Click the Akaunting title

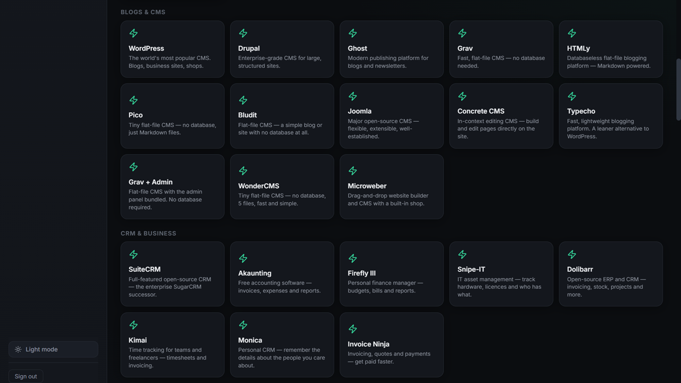point(255,273)
